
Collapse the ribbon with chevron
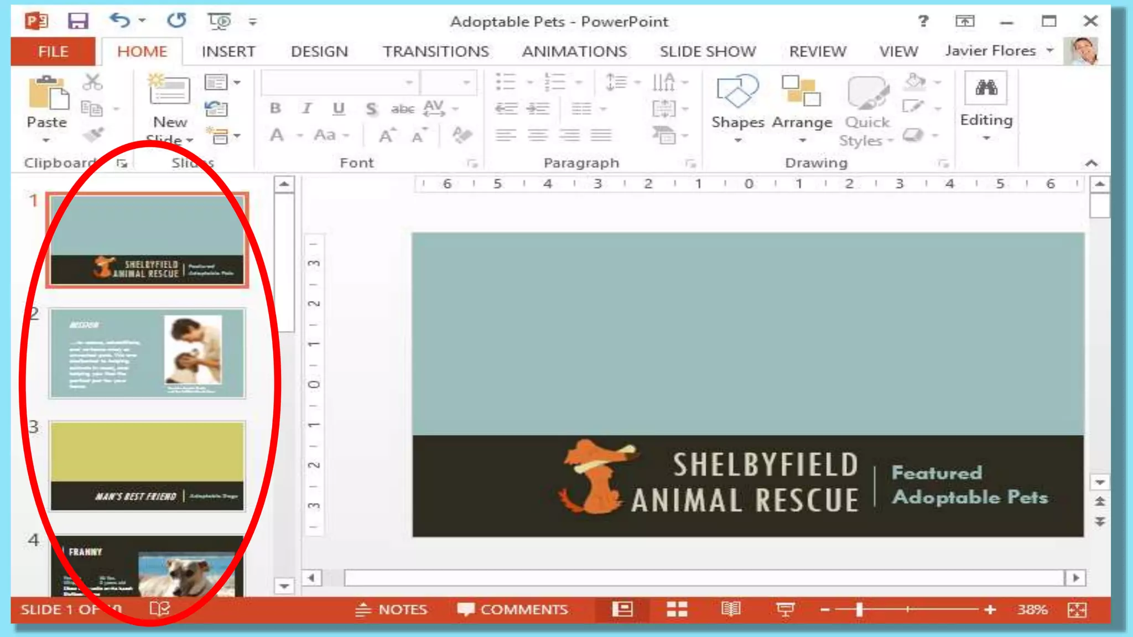[1091, 163]
